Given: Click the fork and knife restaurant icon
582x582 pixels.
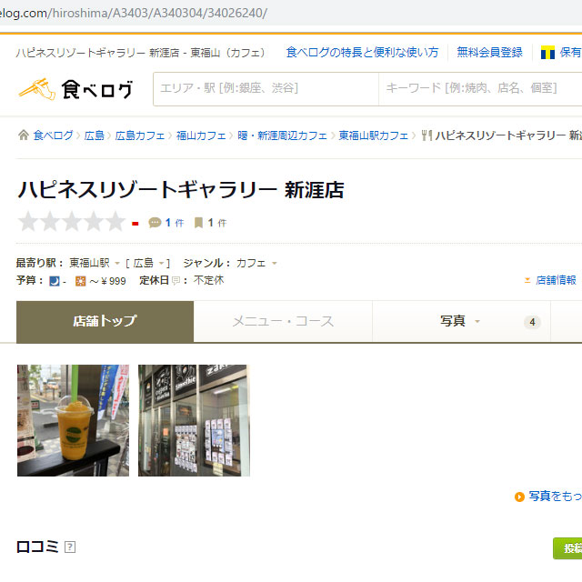Looking at the screenshot, I should [426, 135].
